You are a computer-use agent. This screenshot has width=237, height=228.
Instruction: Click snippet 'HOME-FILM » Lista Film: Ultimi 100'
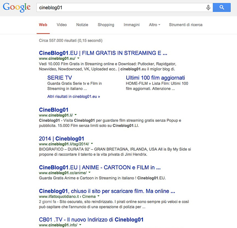(157, 84)
